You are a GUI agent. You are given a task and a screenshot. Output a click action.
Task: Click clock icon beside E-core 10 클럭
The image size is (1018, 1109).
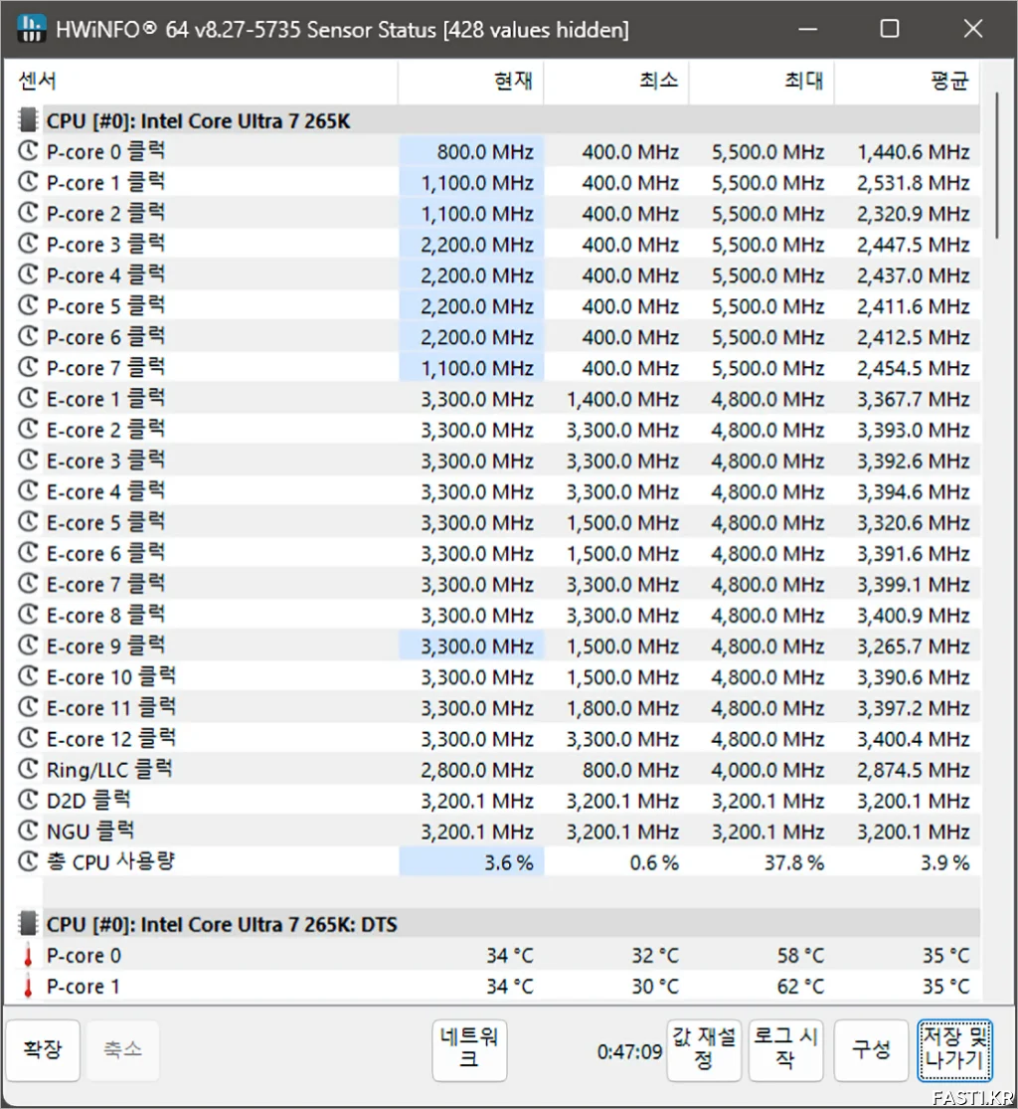pos(28,677)
